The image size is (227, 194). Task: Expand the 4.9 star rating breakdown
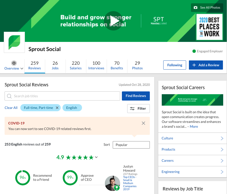coord(96,157)
